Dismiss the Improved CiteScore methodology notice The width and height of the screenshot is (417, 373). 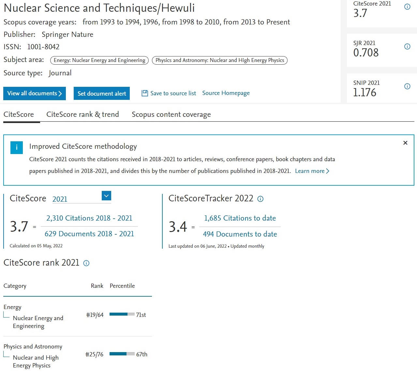[405, 143]
